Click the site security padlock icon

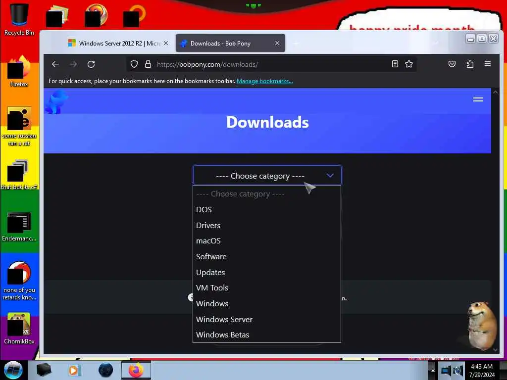click(x=148, y=64)
